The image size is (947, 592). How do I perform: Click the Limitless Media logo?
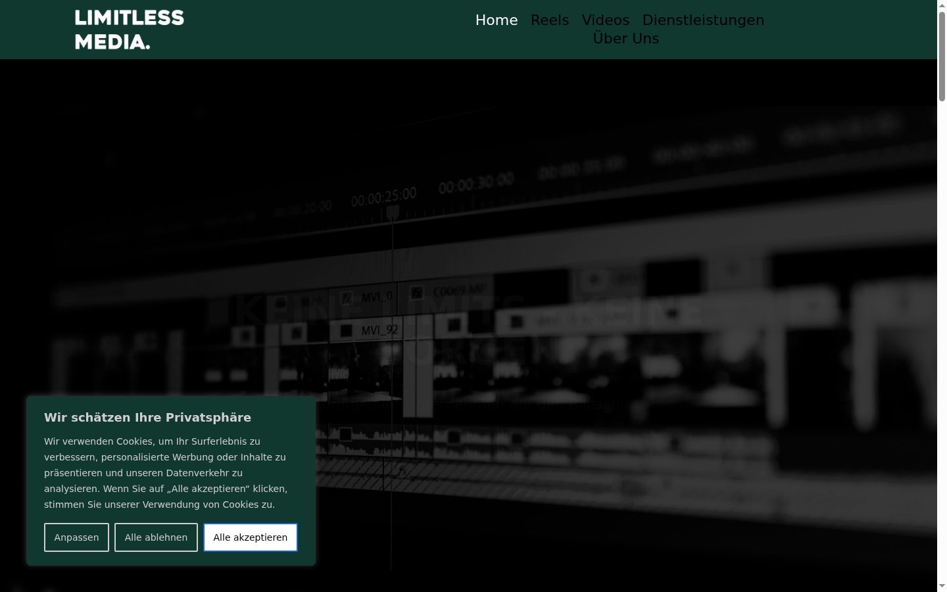pyautogui.click(x=130, y=30)
